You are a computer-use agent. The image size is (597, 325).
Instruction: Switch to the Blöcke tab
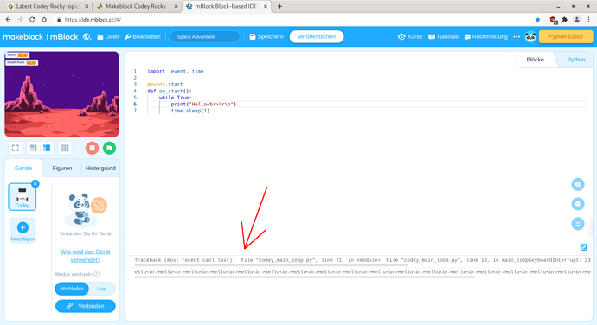click(535, 60)
